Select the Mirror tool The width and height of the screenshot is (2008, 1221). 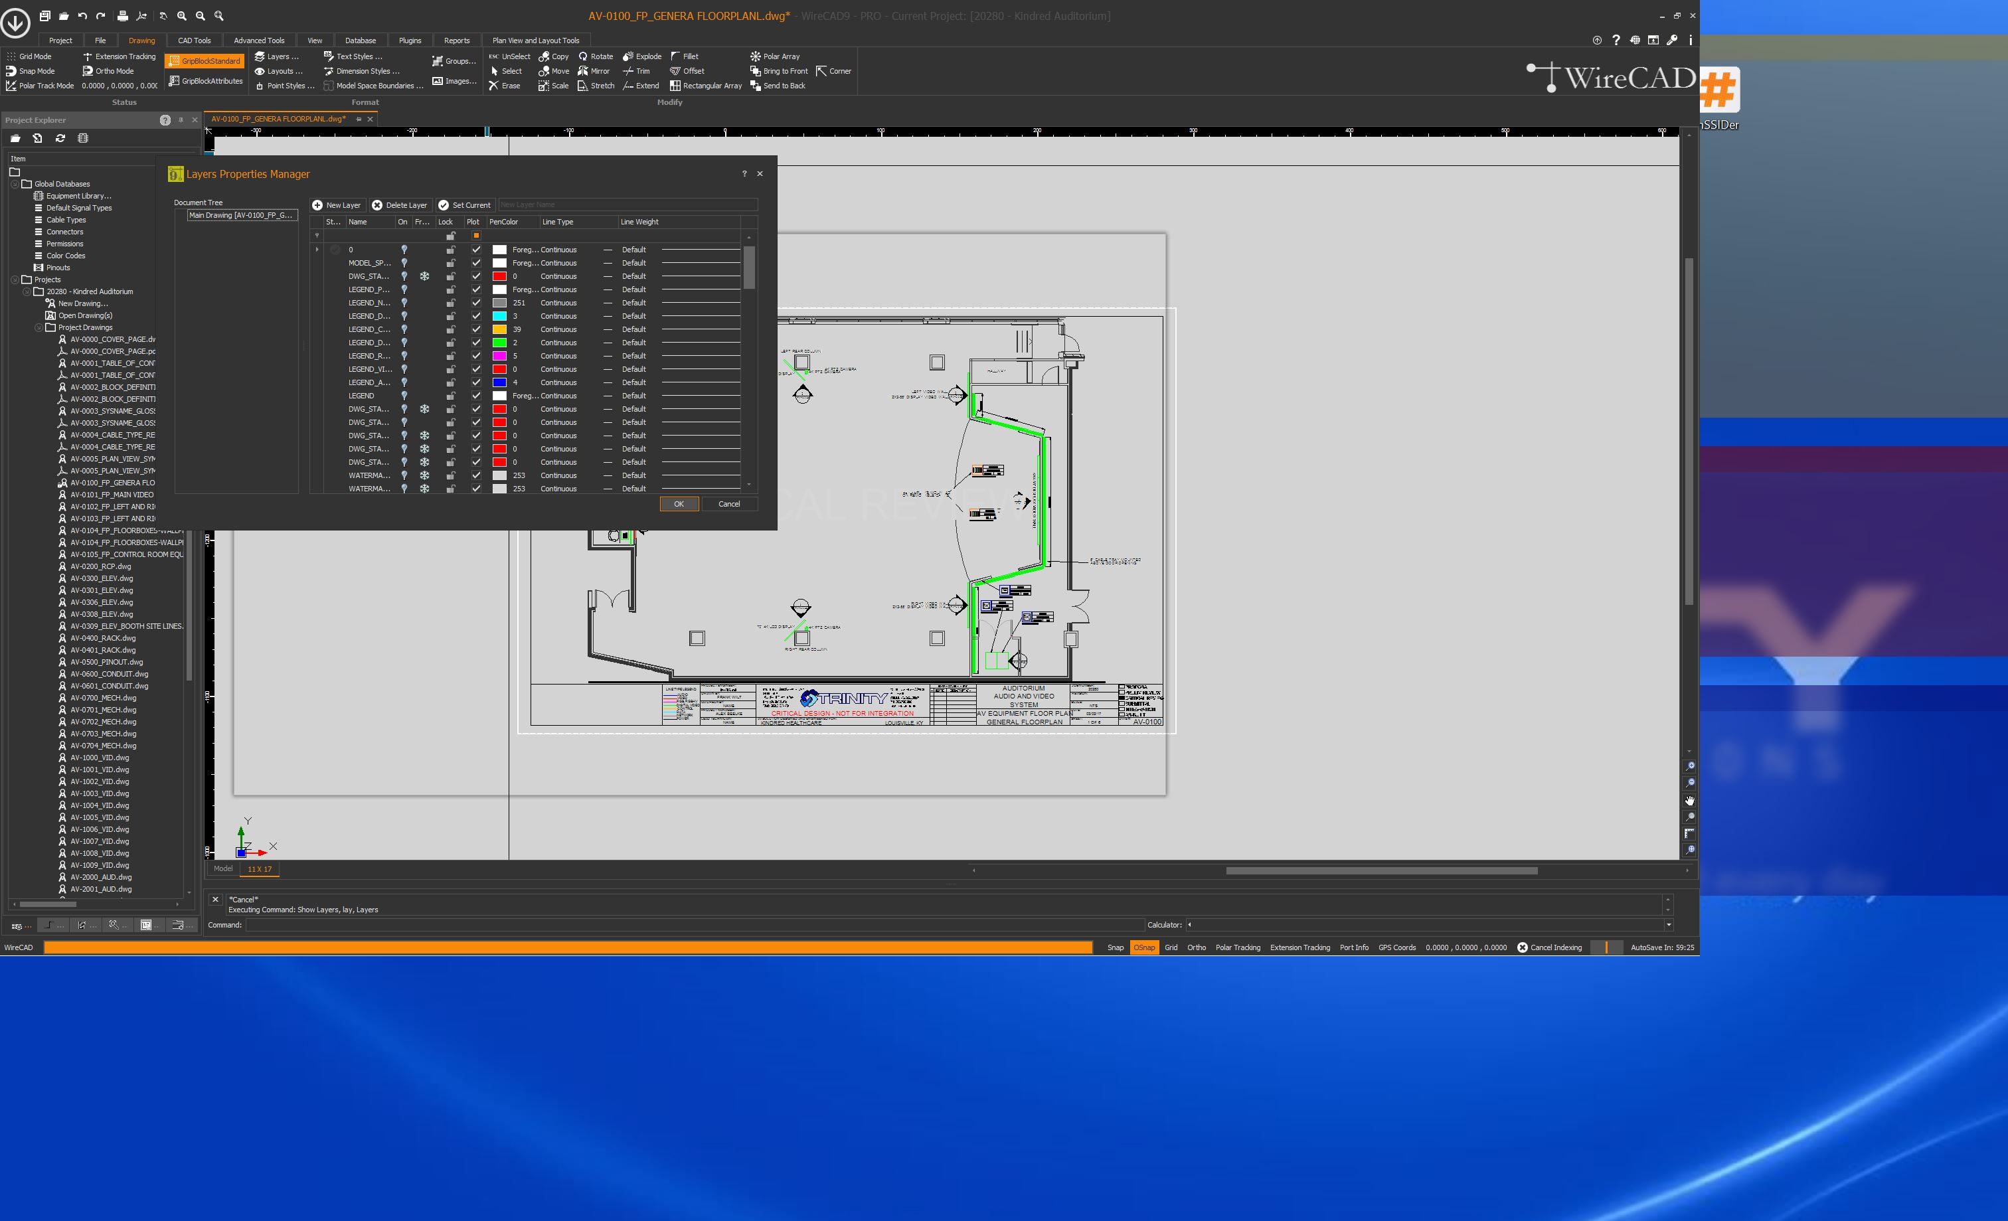[593, 71]
